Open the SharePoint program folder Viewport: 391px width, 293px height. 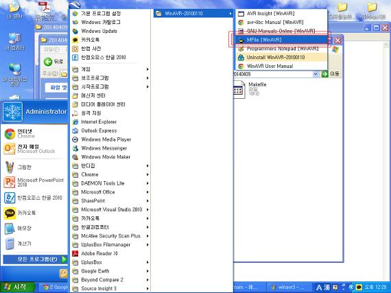[x=110, y=201]
